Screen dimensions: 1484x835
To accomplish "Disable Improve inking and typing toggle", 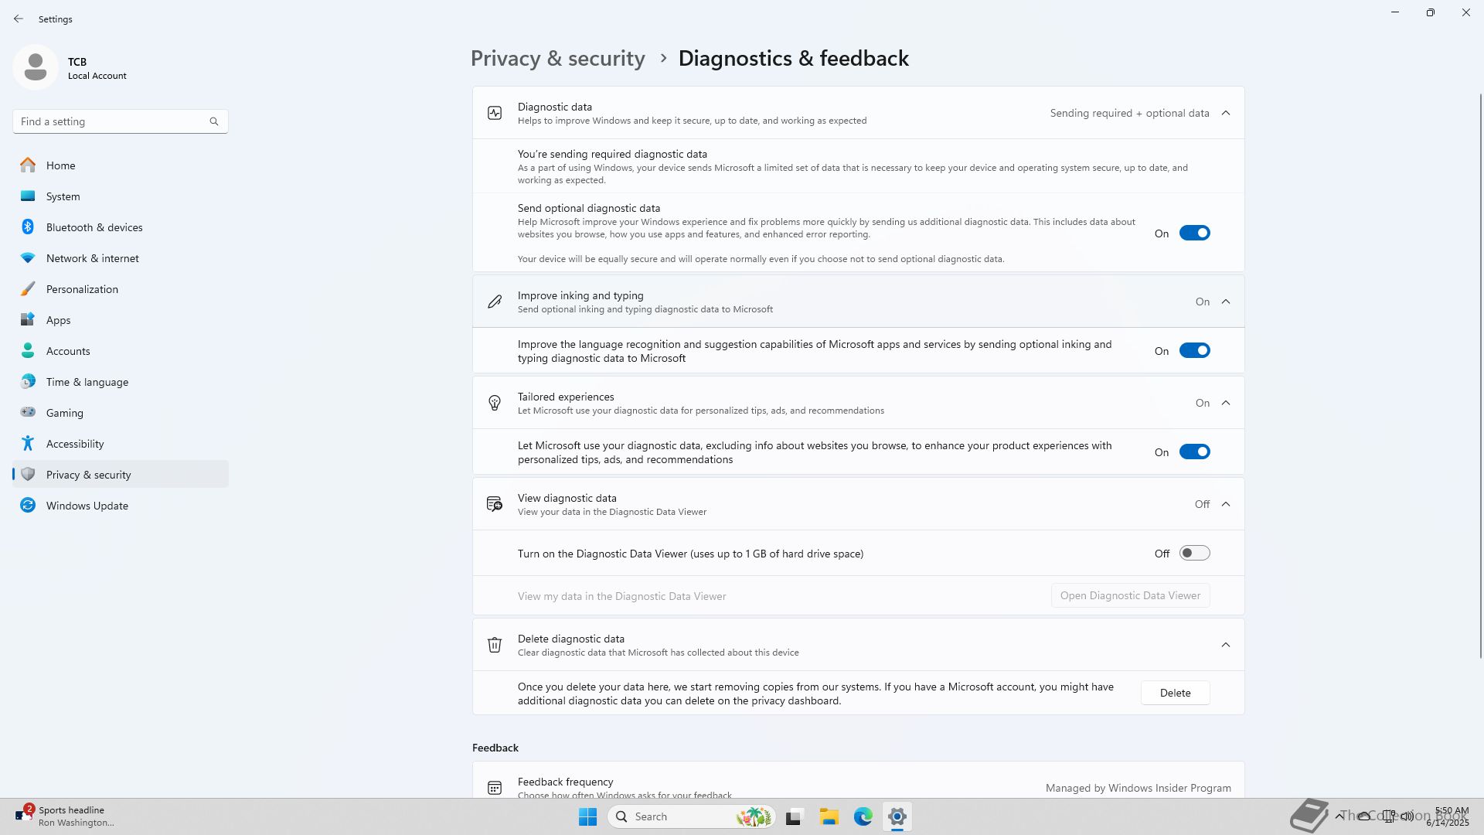I will coord(1194,351).
